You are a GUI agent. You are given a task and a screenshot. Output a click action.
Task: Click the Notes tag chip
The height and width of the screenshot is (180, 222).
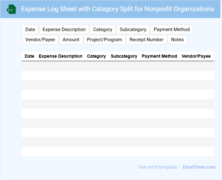177,40
